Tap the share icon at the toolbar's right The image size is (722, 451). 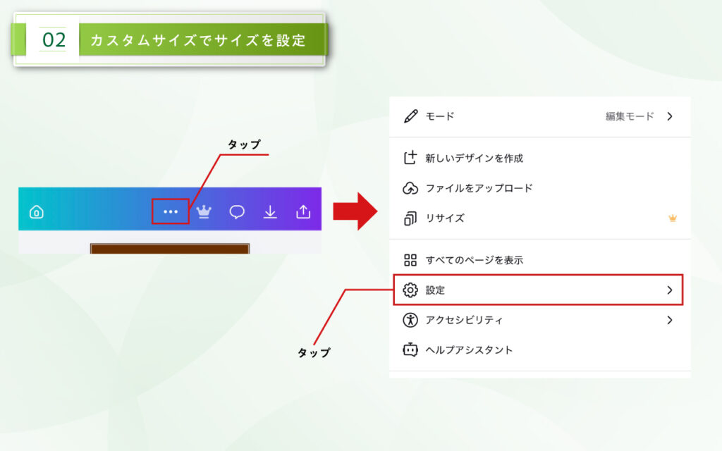[303, 210]
